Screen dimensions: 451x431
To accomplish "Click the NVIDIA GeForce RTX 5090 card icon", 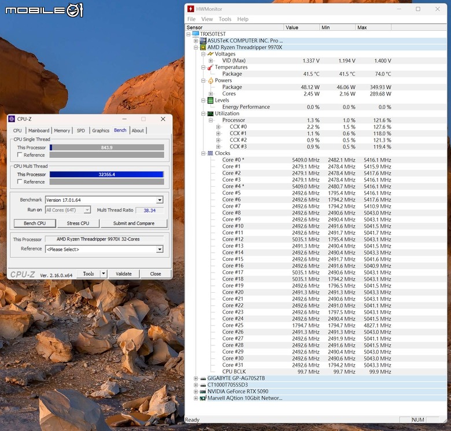I will click(x=203, y=392).
